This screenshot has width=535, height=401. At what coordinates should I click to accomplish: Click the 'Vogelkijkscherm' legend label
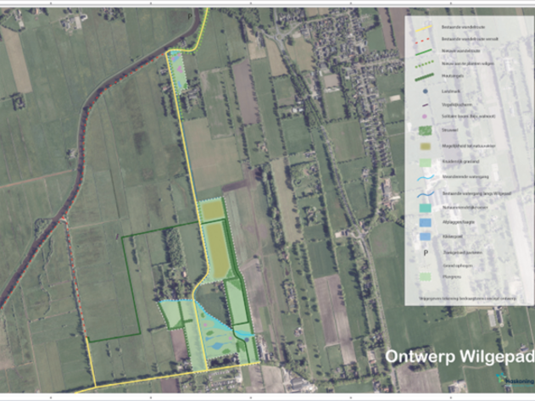tap(456, 105)
